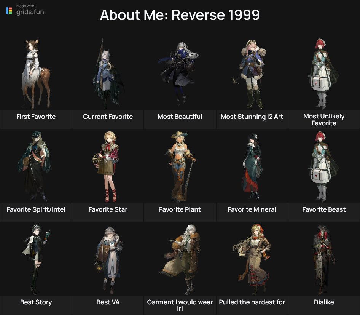Select the Most Unlikely Favorite character image
Screen dimensions: 360x315
(323, 74)
